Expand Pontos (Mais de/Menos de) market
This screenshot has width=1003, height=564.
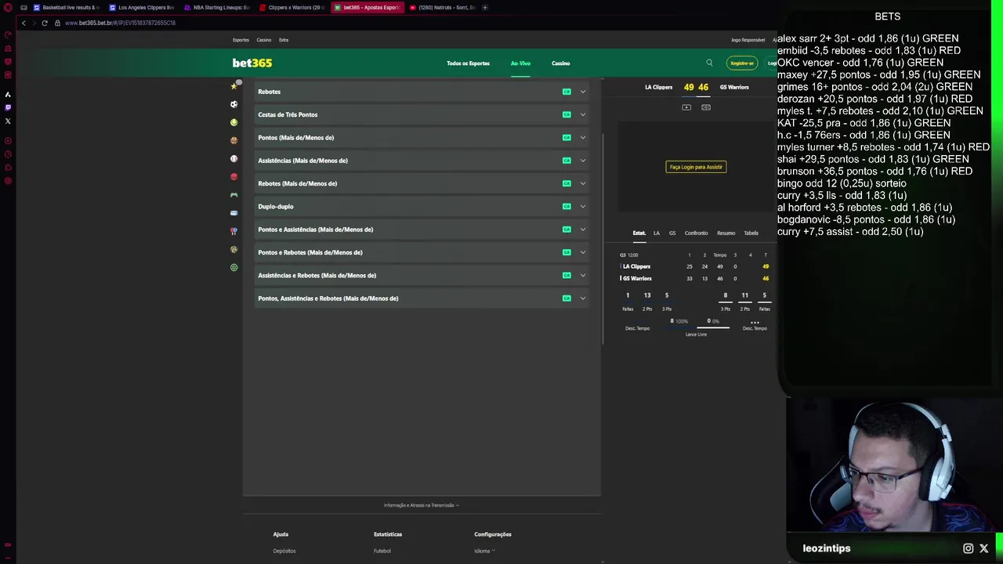pyautogui.click(x=422, y=137)
